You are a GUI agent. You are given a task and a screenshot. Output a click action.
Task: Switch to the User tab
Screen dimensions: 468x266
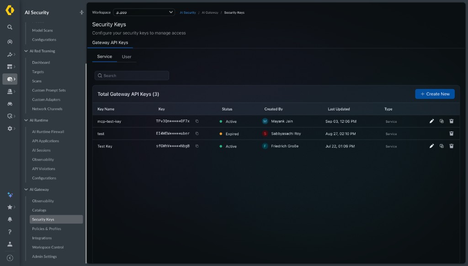(127, 57)
